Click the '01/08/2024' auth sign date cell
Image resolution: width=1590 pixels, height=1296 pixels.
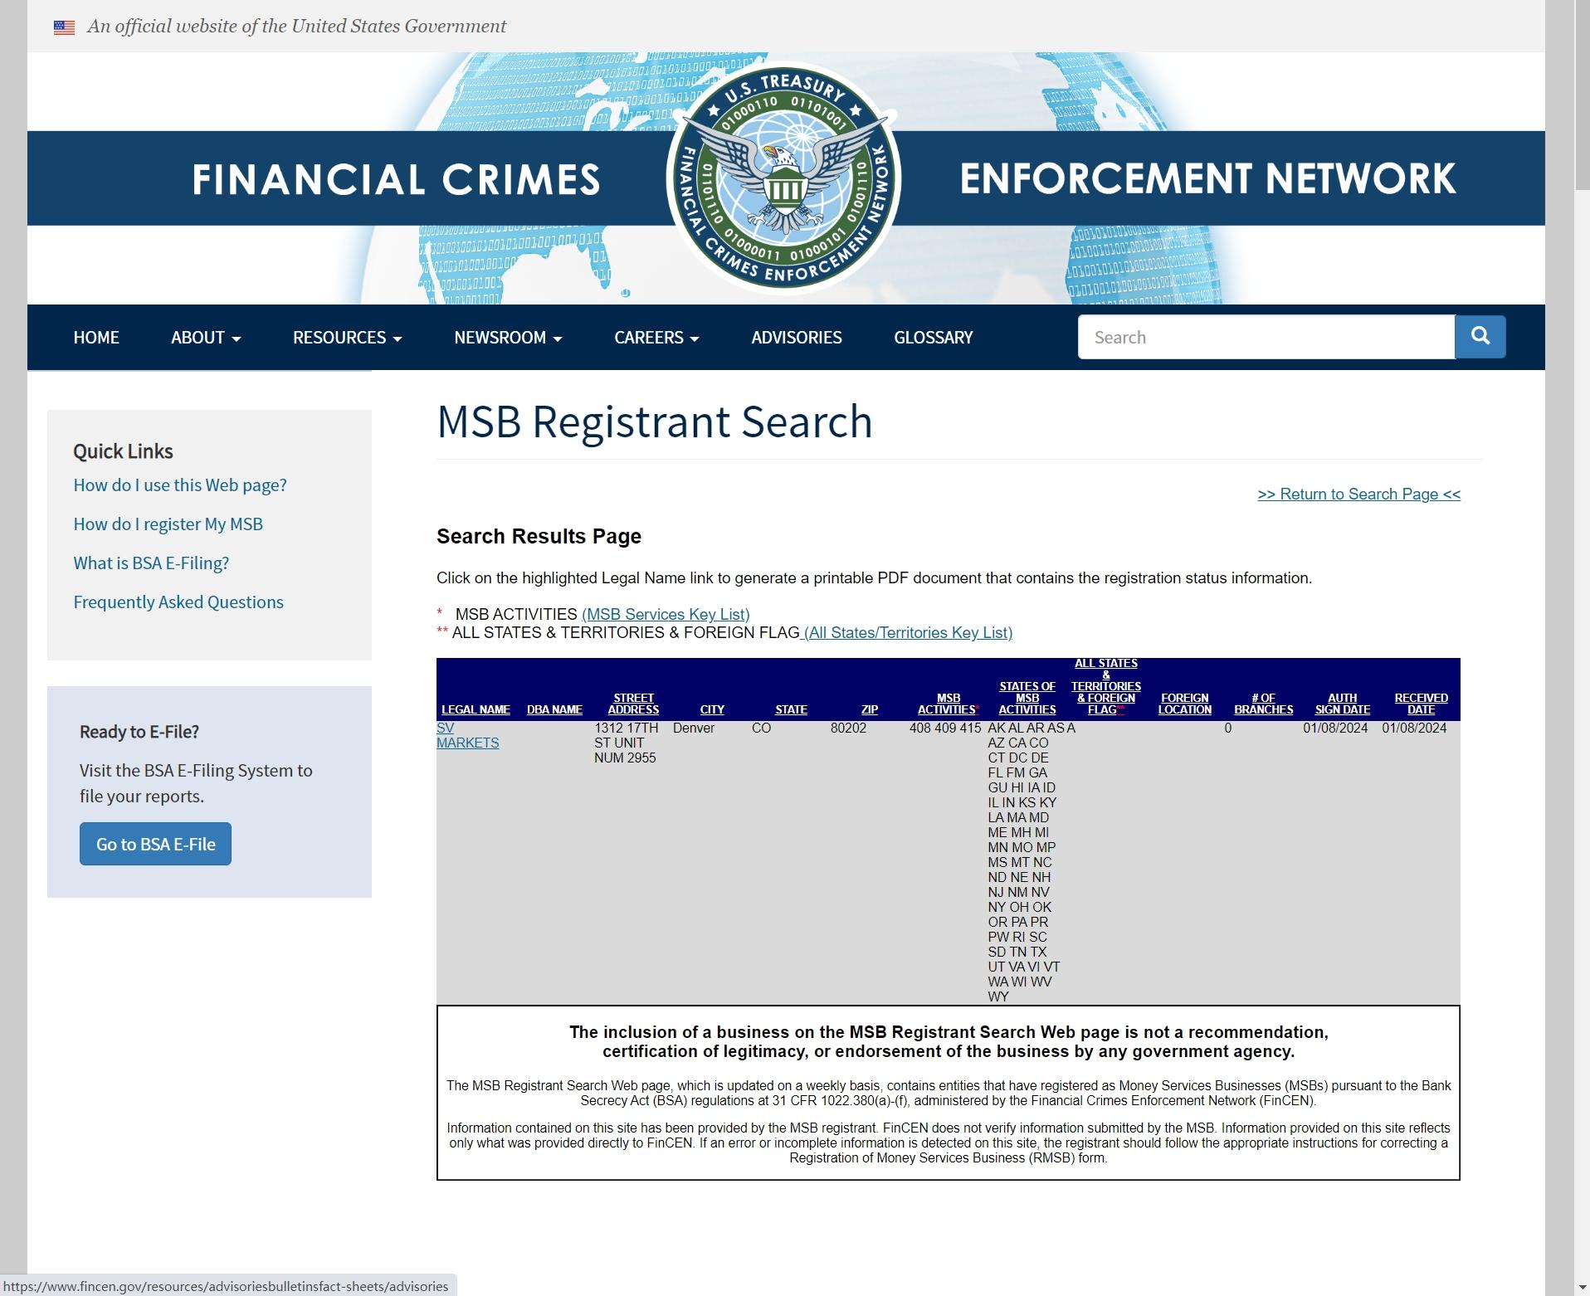1335,728
